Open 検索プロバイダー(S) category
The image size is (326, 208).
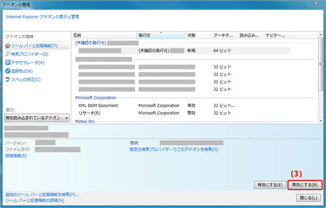point(29,54)
